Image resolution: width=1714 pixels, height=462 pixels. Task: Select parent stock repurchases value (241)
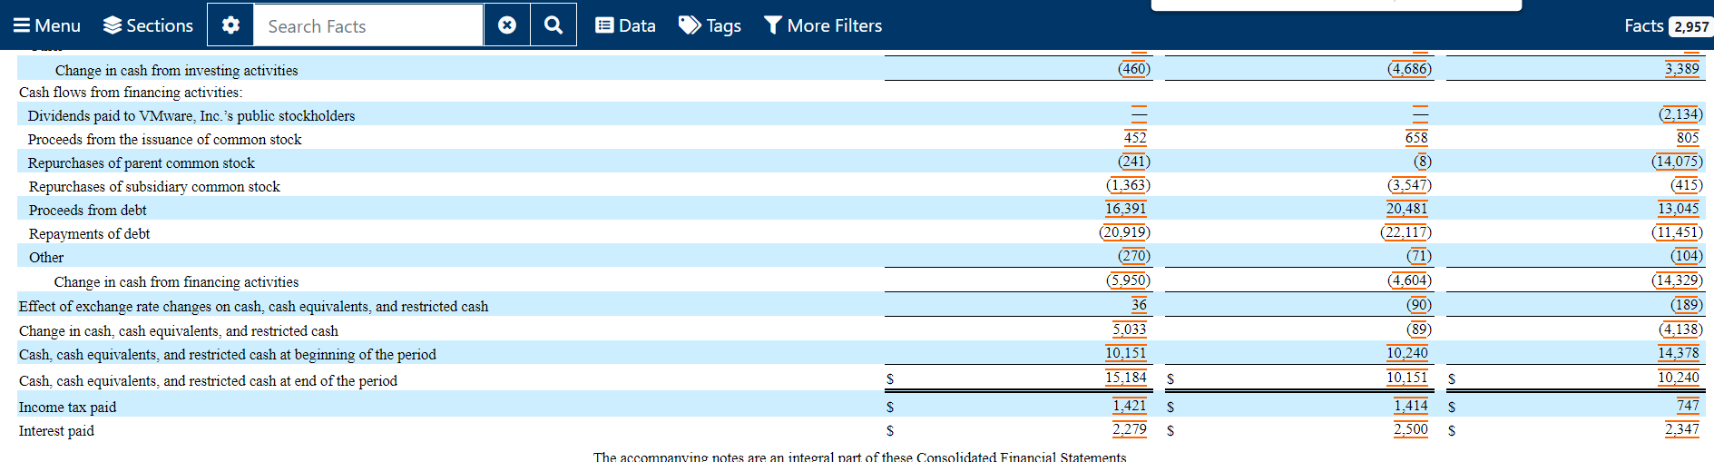click(1133, 161)
